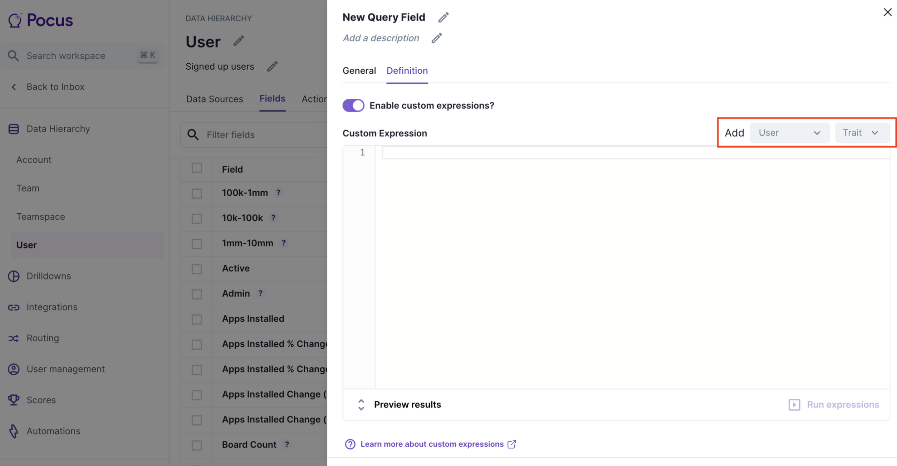Click the edit pencil beside the User heading
The height and width of the screenshot is (466, 897).
coord(238,41)
